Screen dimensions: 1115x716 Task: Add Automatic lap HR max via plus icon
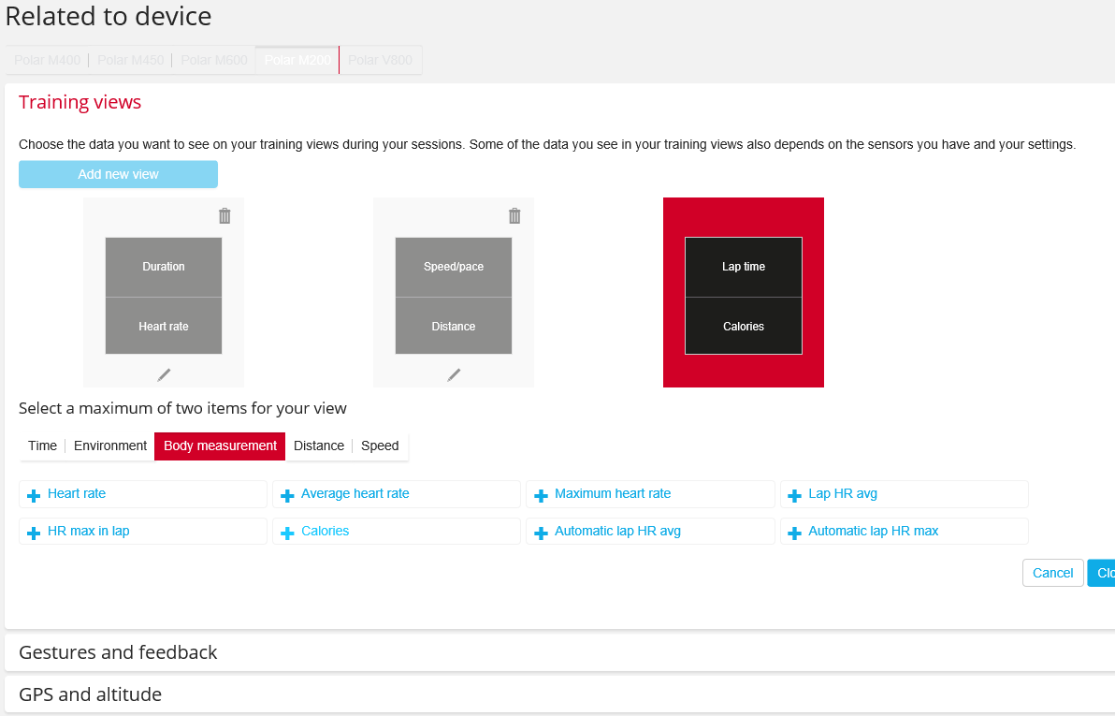click(794, 531)
